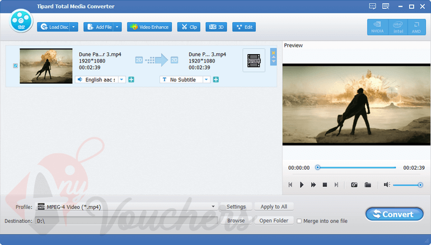This screenshot has width=431, height=245.
Task: Fast forward the preview
Action: pos(313,185)
